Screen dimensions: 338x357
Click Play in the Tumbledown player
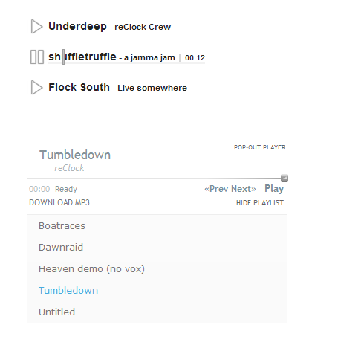pos(274,189)
